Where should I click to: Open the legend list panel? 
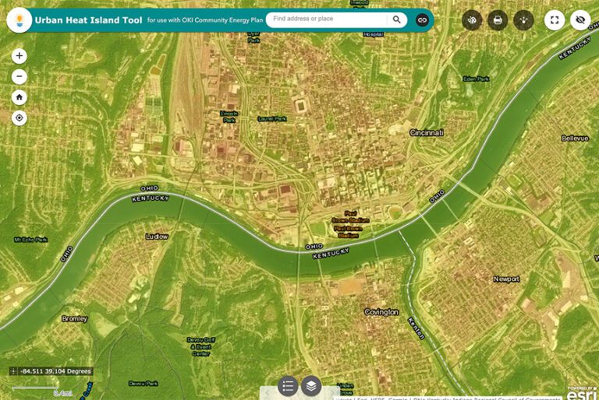pos(288,385)
